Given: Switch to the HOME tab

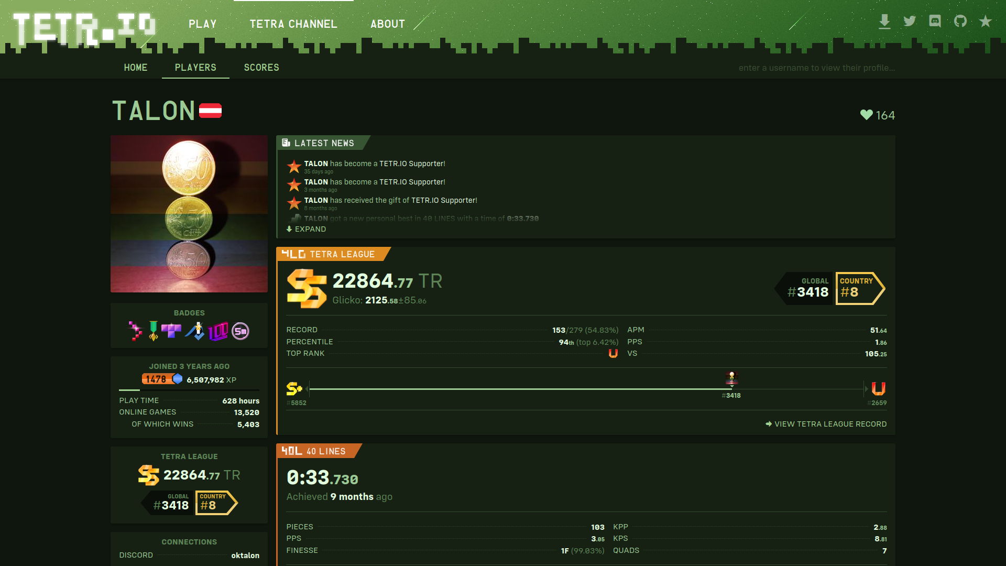Looking at the screenshot, I should tap(136, 68).
